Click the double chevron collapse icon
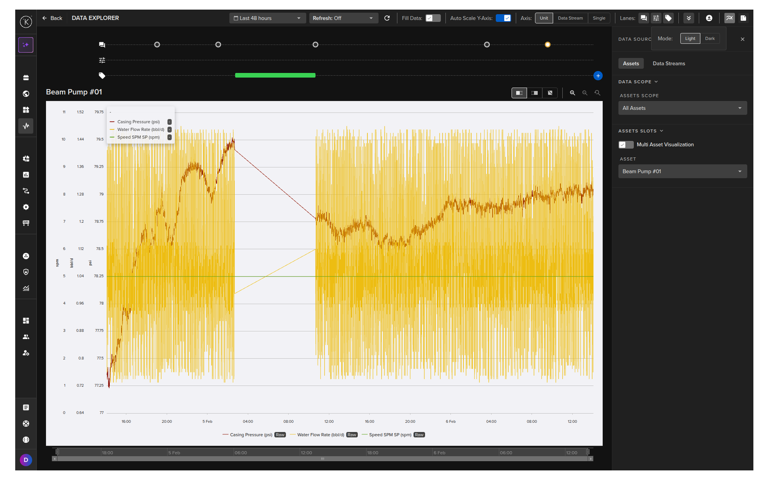Image resolution: width=769 pixels, height=480 pixels. (688, 18)
